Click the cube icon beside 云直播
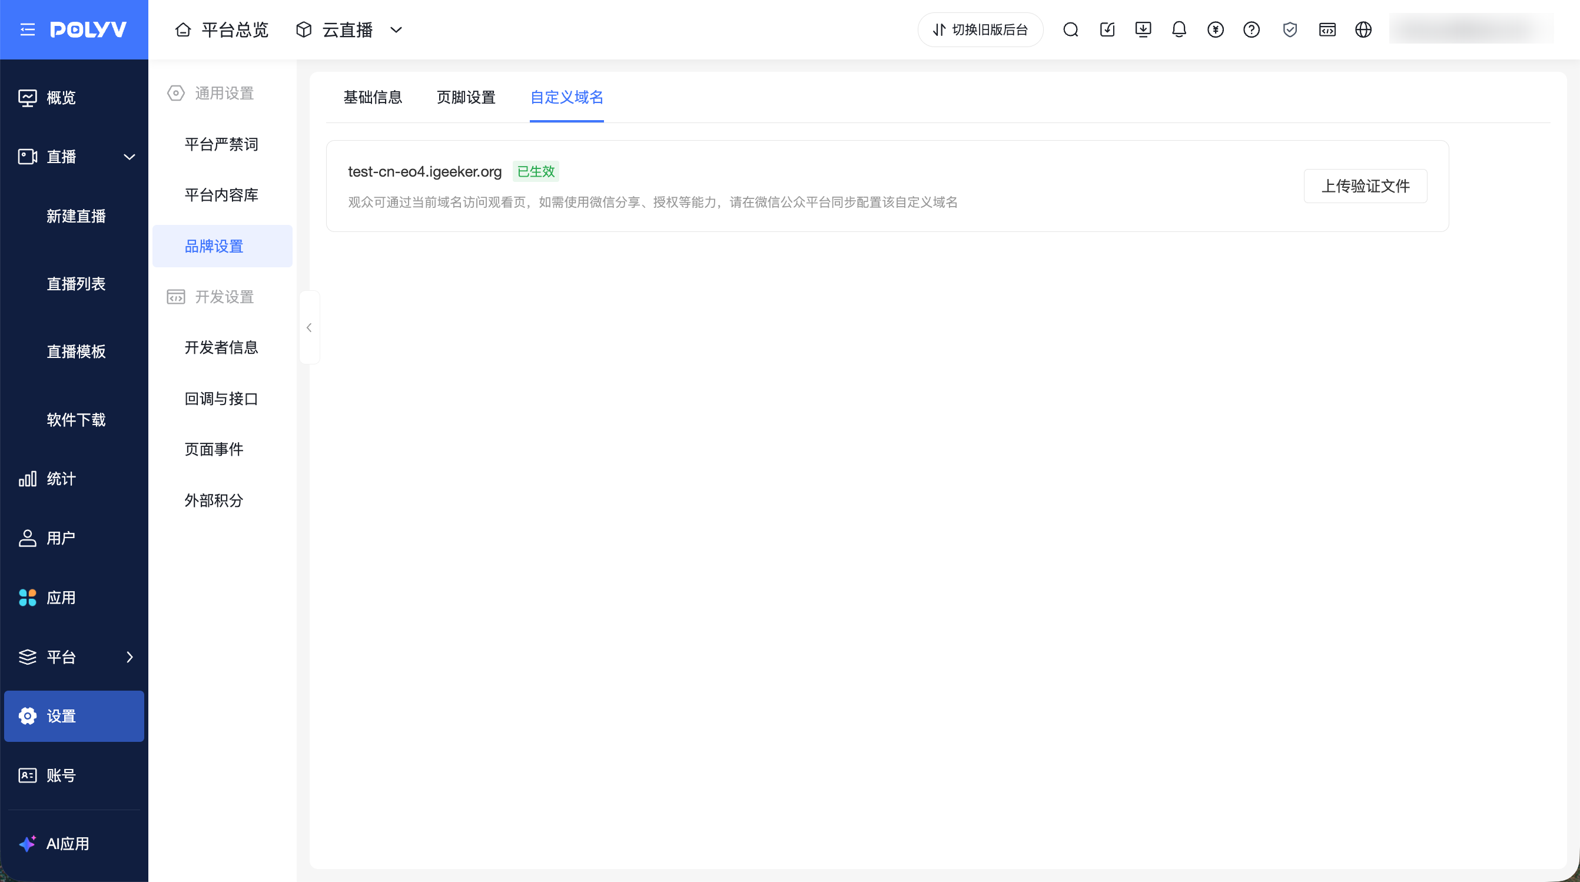The image size is (1580, 882). coord(304,29)
